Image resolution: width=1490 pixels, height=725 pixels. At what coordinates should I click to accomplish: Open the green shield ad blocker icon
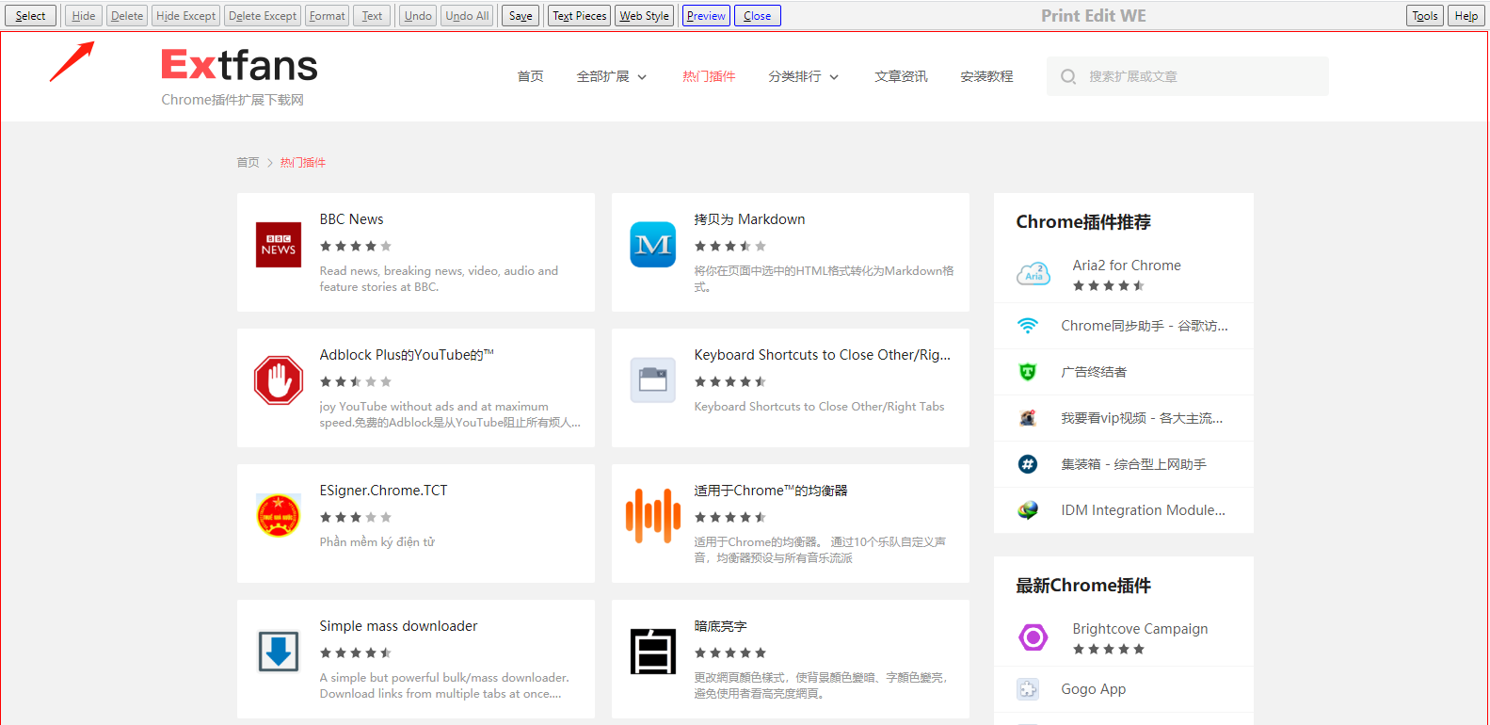(x=1028, y=372)
